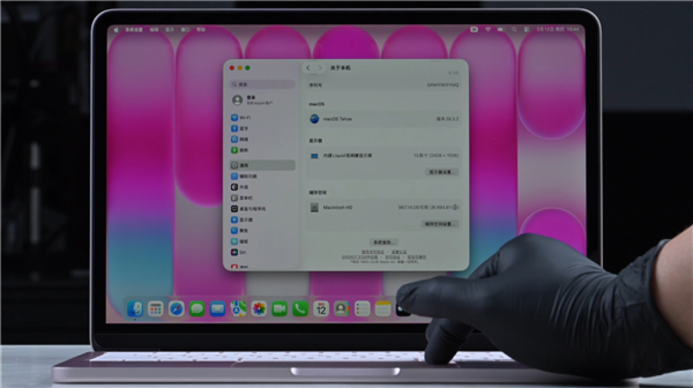Screen dimensions: 693x388
Task: Open Displays (显示器) in sidebar
Action: click(262, 219)
